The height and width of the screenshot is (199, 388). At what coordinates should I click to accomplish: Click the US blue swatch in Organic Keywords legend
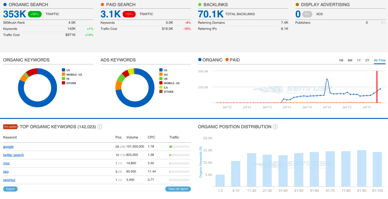(63, 70)
